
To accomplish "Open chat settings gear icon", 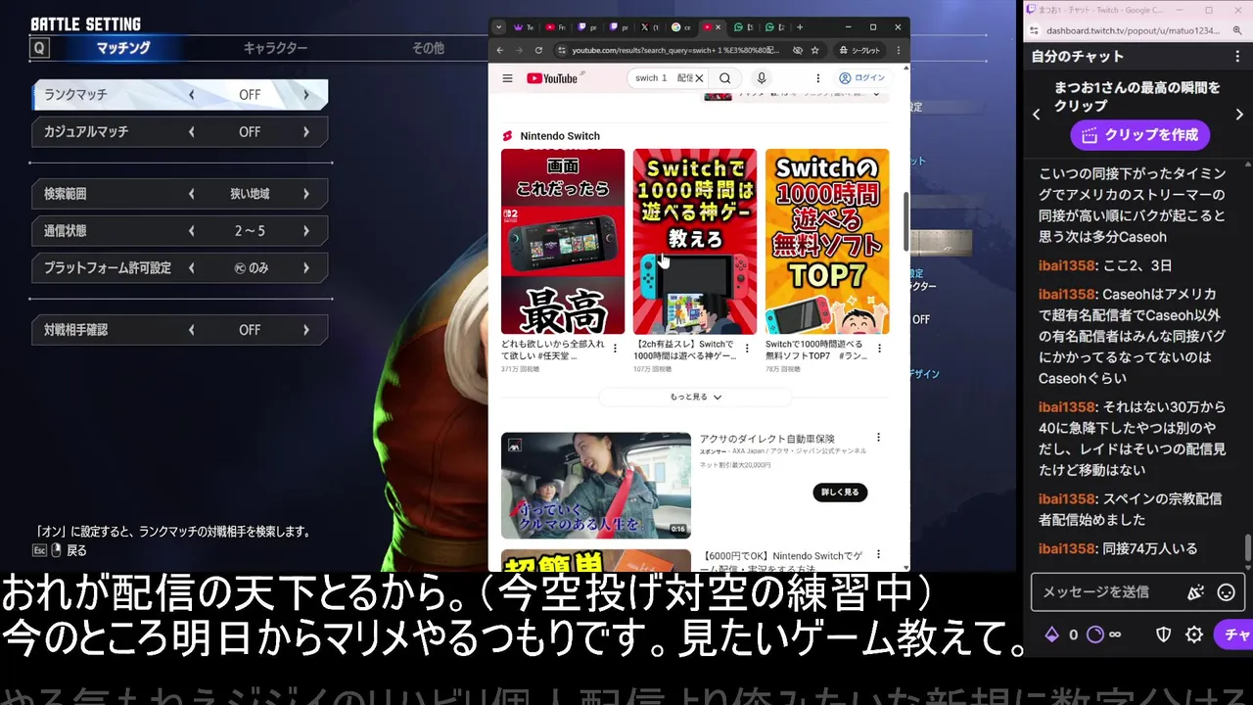I will (x=1194, y=634).
